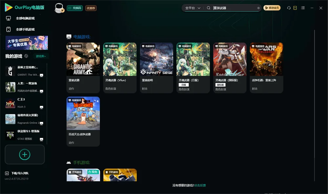Open the list menu icon in the title bar

[x=303, y=8]
